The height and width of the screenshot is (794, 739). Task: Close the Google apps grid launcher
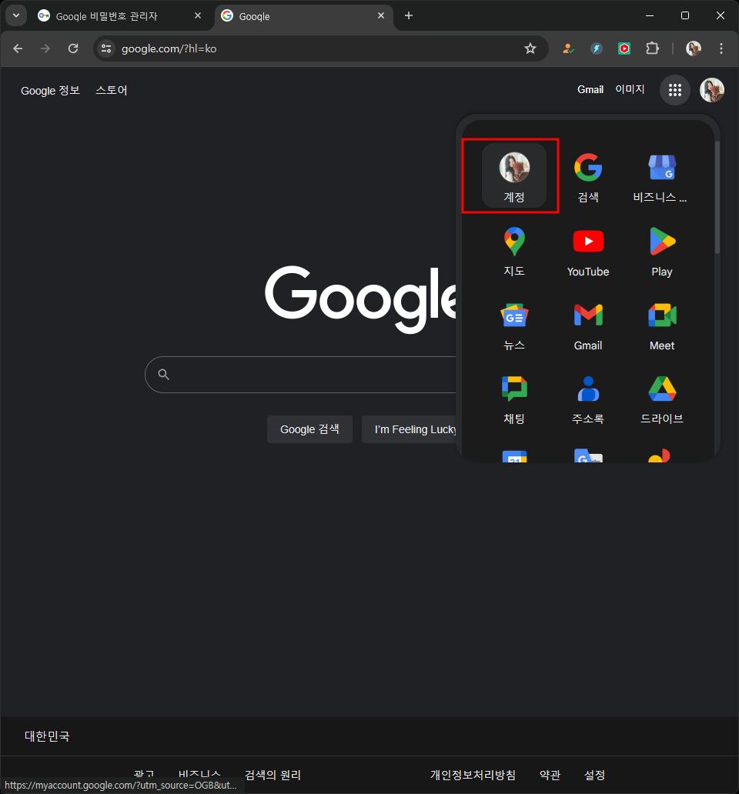(x=674, y=90)
